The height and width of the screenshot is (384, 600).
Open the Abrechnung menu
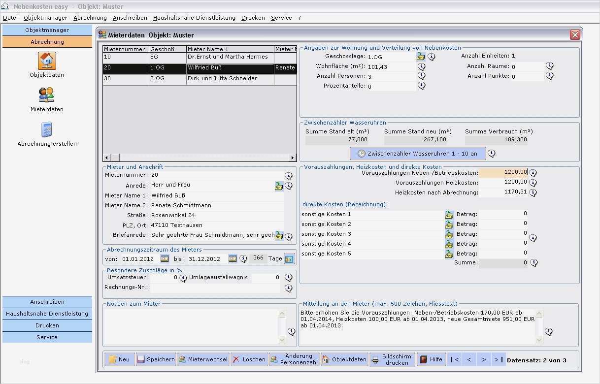click(x=90, y=18)
